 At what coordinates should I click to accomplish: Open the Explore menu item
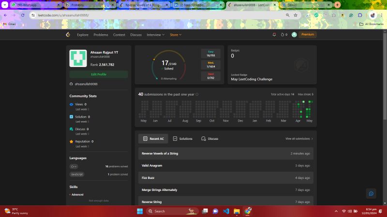coord(83,35)
